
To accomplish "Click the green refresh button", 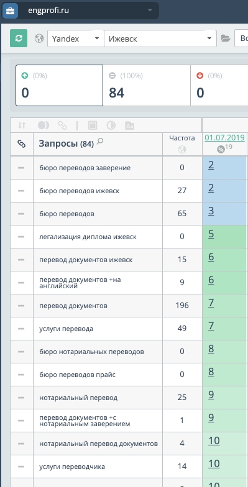I will click(19, 39).
